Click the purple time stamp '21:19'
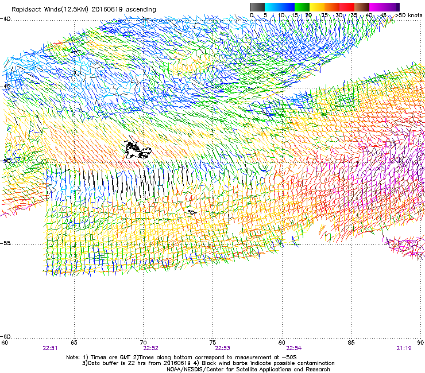425x373 pixels. (x=404, y=348)
